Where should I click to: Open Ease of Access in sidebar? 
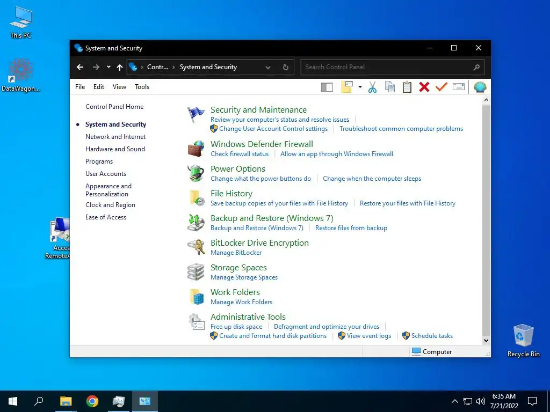coord(106,217)
